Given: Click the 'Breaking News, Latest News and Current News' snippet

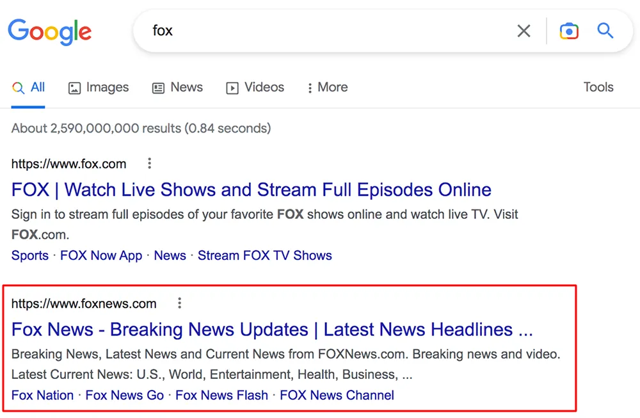Looking at the screenshot, I should click(285, 364).
